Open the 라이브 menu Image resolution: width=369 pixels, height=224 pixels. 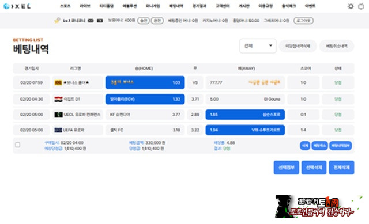click(85, 6)
